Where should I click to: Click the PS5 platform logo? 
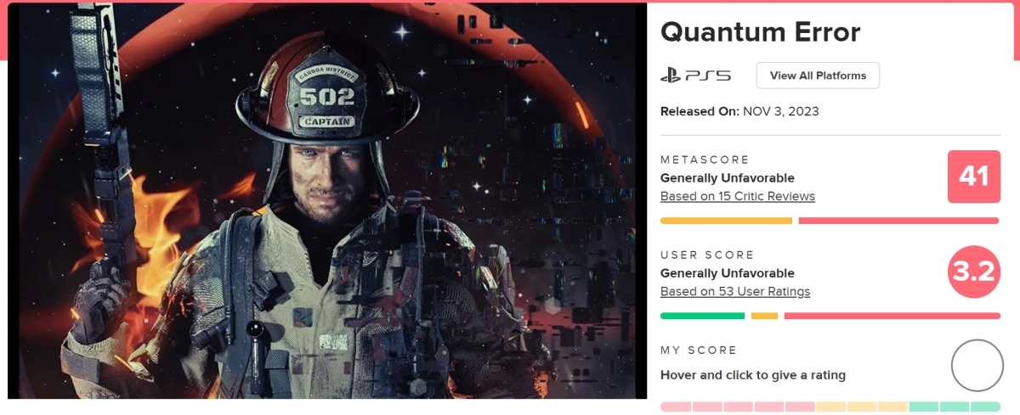tap(695, 76)
